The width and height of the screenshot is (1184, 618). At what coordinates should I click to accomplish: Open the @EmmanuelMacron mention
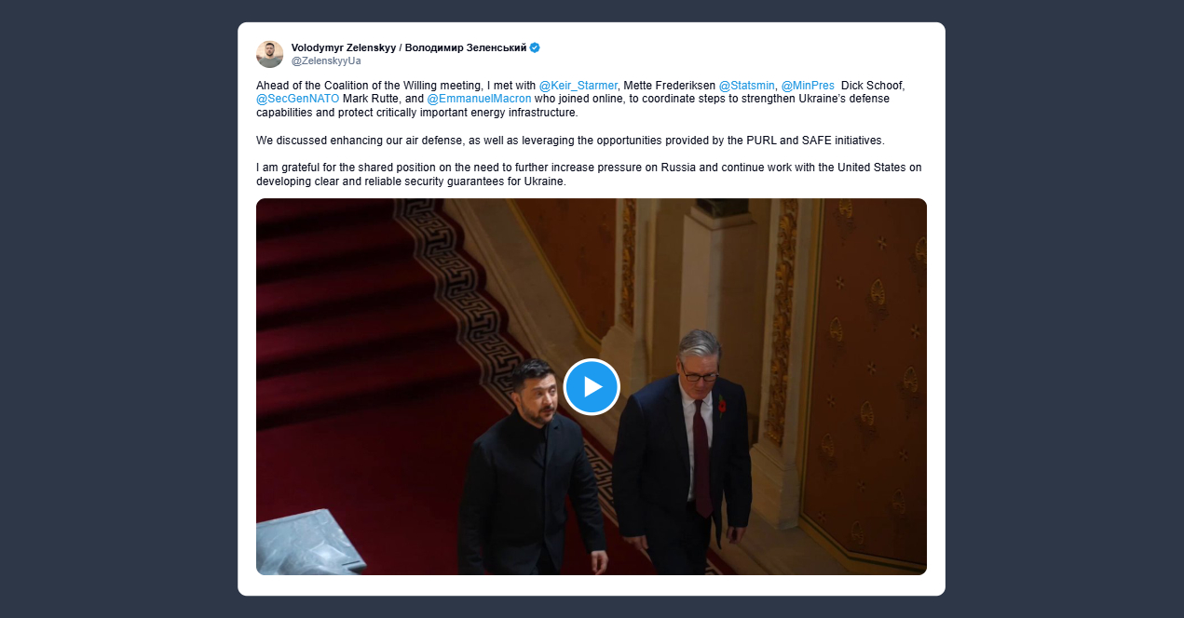pos(479,99)
